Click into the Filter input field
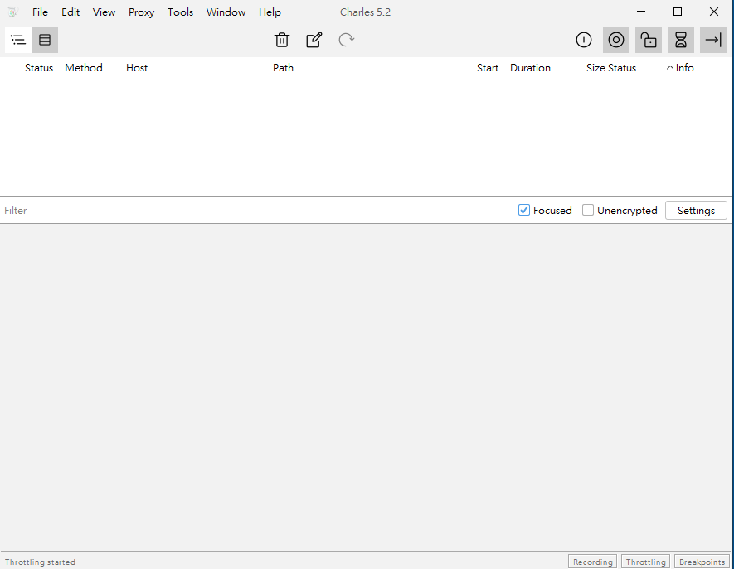 pyautogui.click(x=257, y=211)
